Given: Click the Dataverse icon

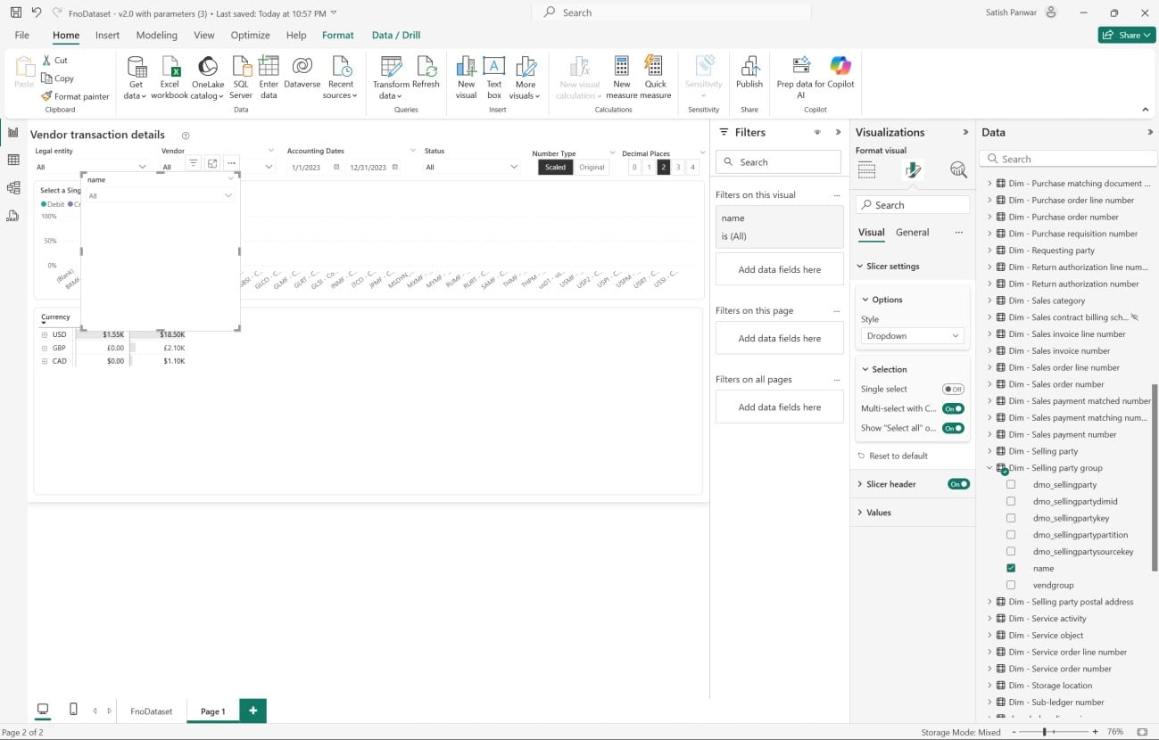Looking at the screenshot, I should point(302,68).
